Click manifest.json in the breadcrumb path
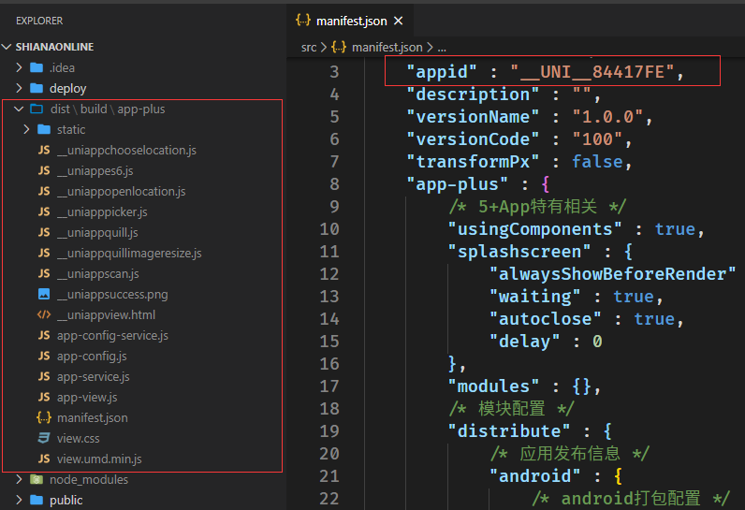 [x=387, y=47]
